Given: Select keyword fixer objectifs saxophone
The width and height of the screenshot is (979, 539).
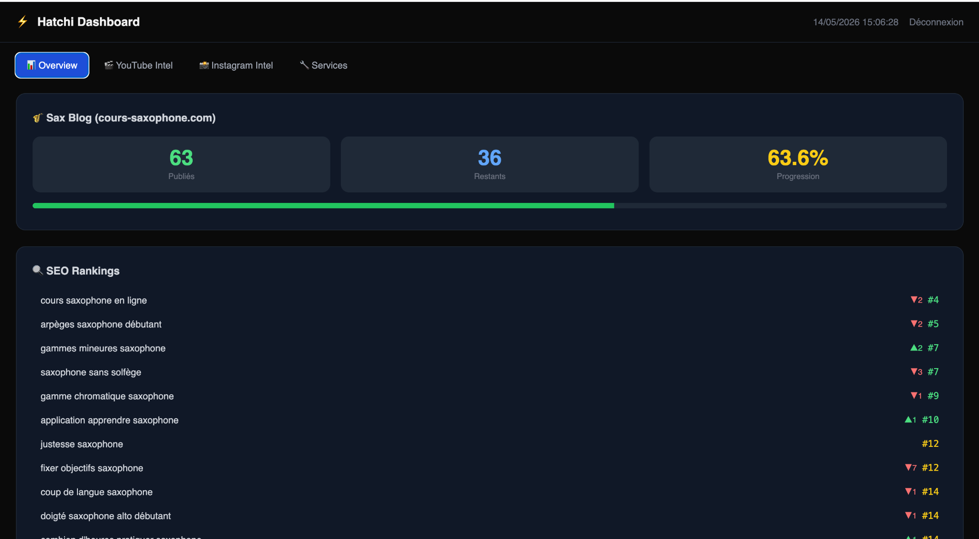Looking at the screenshot, I should click(92, 468).
